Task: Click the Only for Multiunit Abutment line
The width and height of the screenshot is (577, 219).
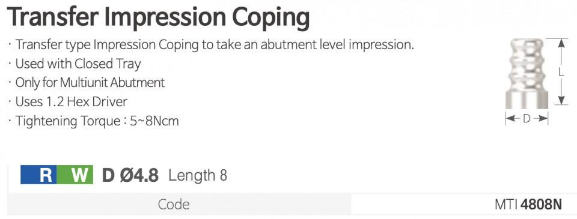Action: tap(90, 83)
